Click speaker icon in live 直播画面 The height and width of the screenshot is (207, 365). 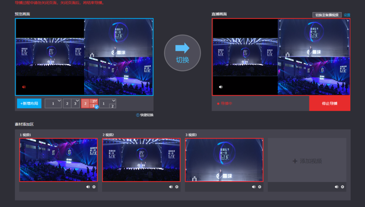221,87
